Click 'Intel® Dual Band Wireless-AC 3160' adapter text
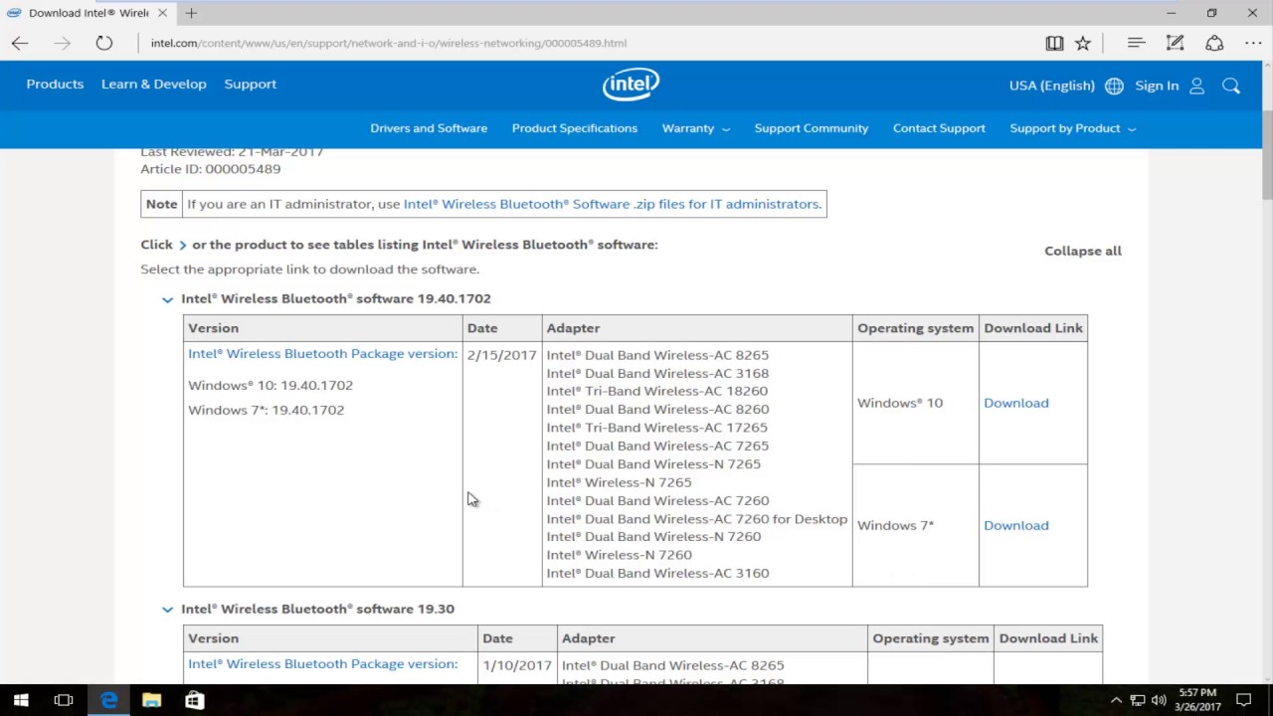Viewport: 1273px width, 716px height. click(x=657, y=574)
